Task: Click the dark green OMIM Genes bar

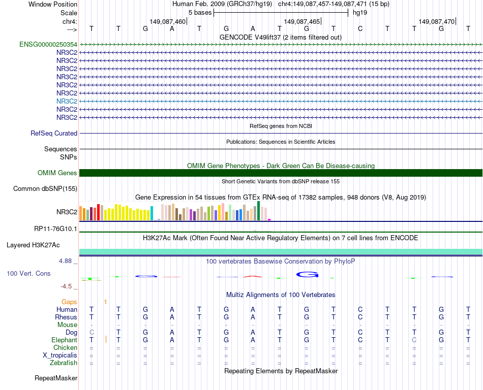Action: pyautogui.click(x=281, y=173)
